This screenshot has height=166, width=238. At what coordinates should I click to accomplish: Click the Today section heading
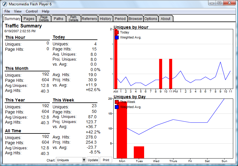click(x=59, y=37)
